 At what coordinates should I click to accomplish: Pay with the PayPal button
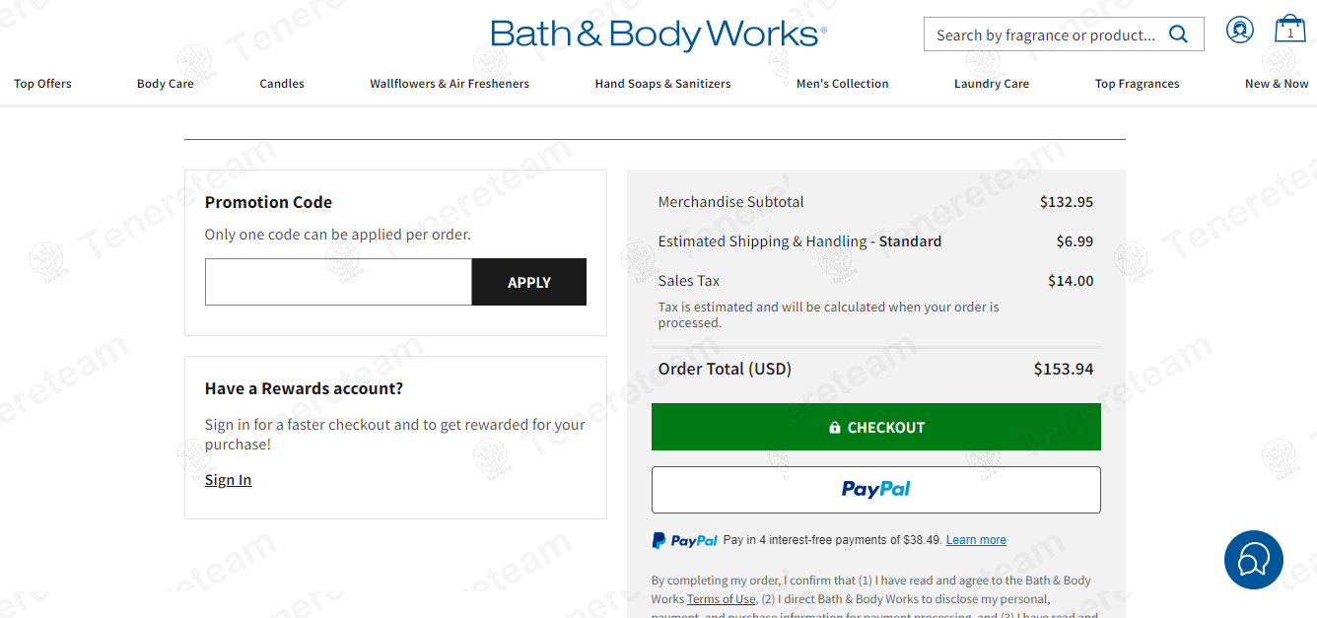coord(875,490)
